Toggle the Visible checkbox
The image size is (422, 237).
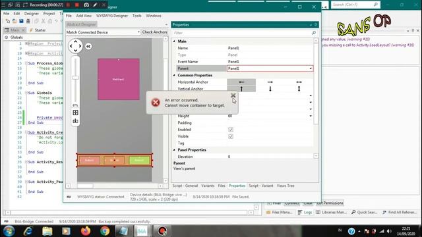(x=231, y=136)
